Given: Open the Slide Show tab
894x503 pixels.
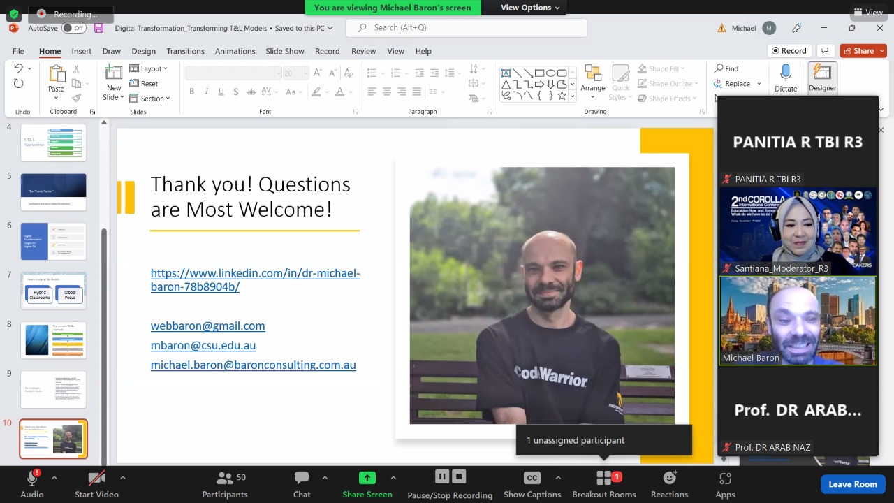Looking at the screenshot, I should (284, 51).
